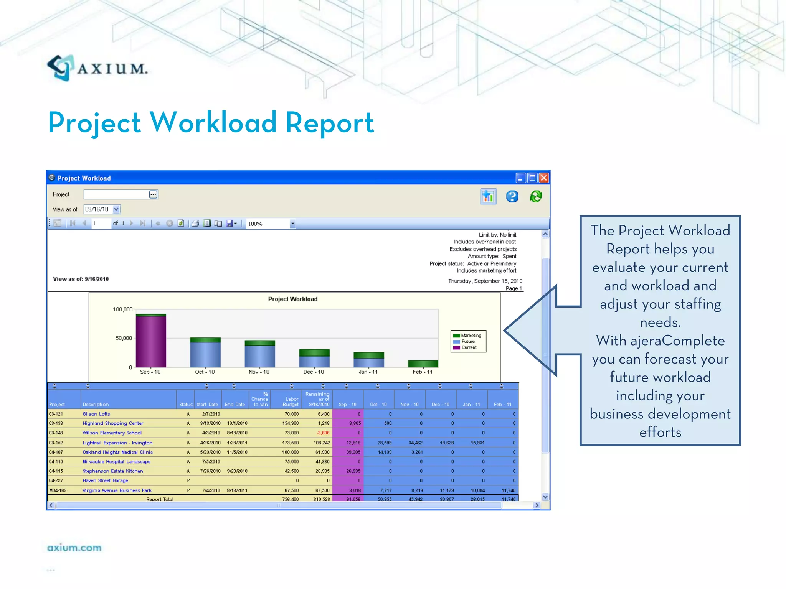Open the chart options icon
Image resolution: width=786 pixels, height=589 pixels.
tap(488, 197)
